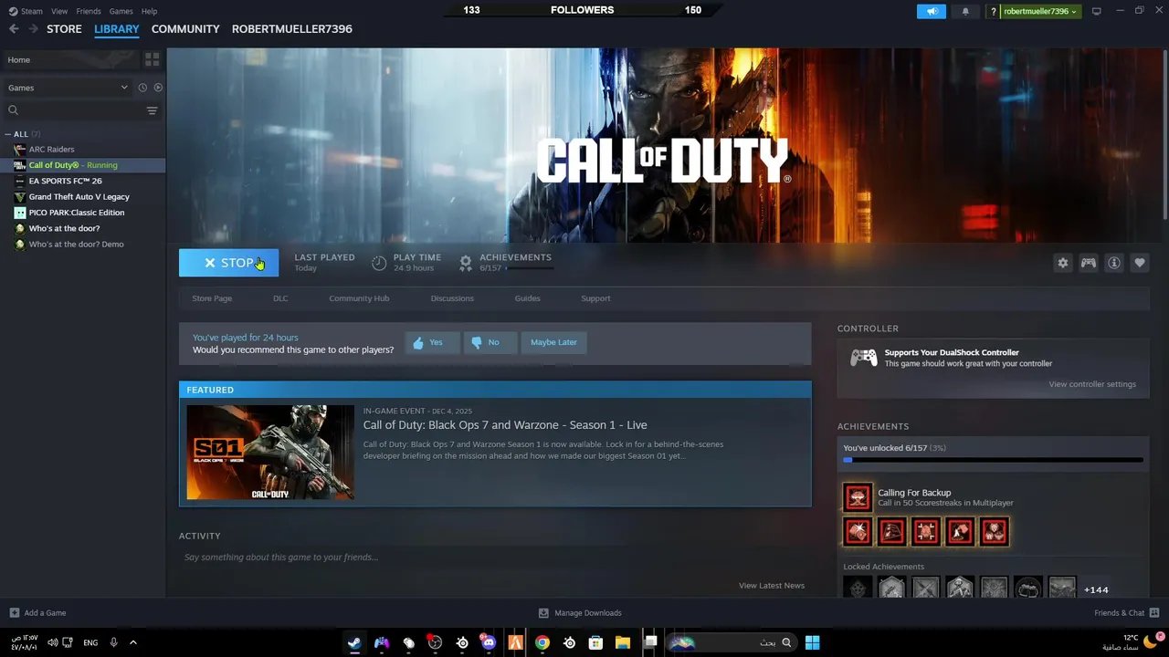The height and width of the screenshot is (657, 1169).
Task: Open Discord from the taskbar
Action: point(489,642)
